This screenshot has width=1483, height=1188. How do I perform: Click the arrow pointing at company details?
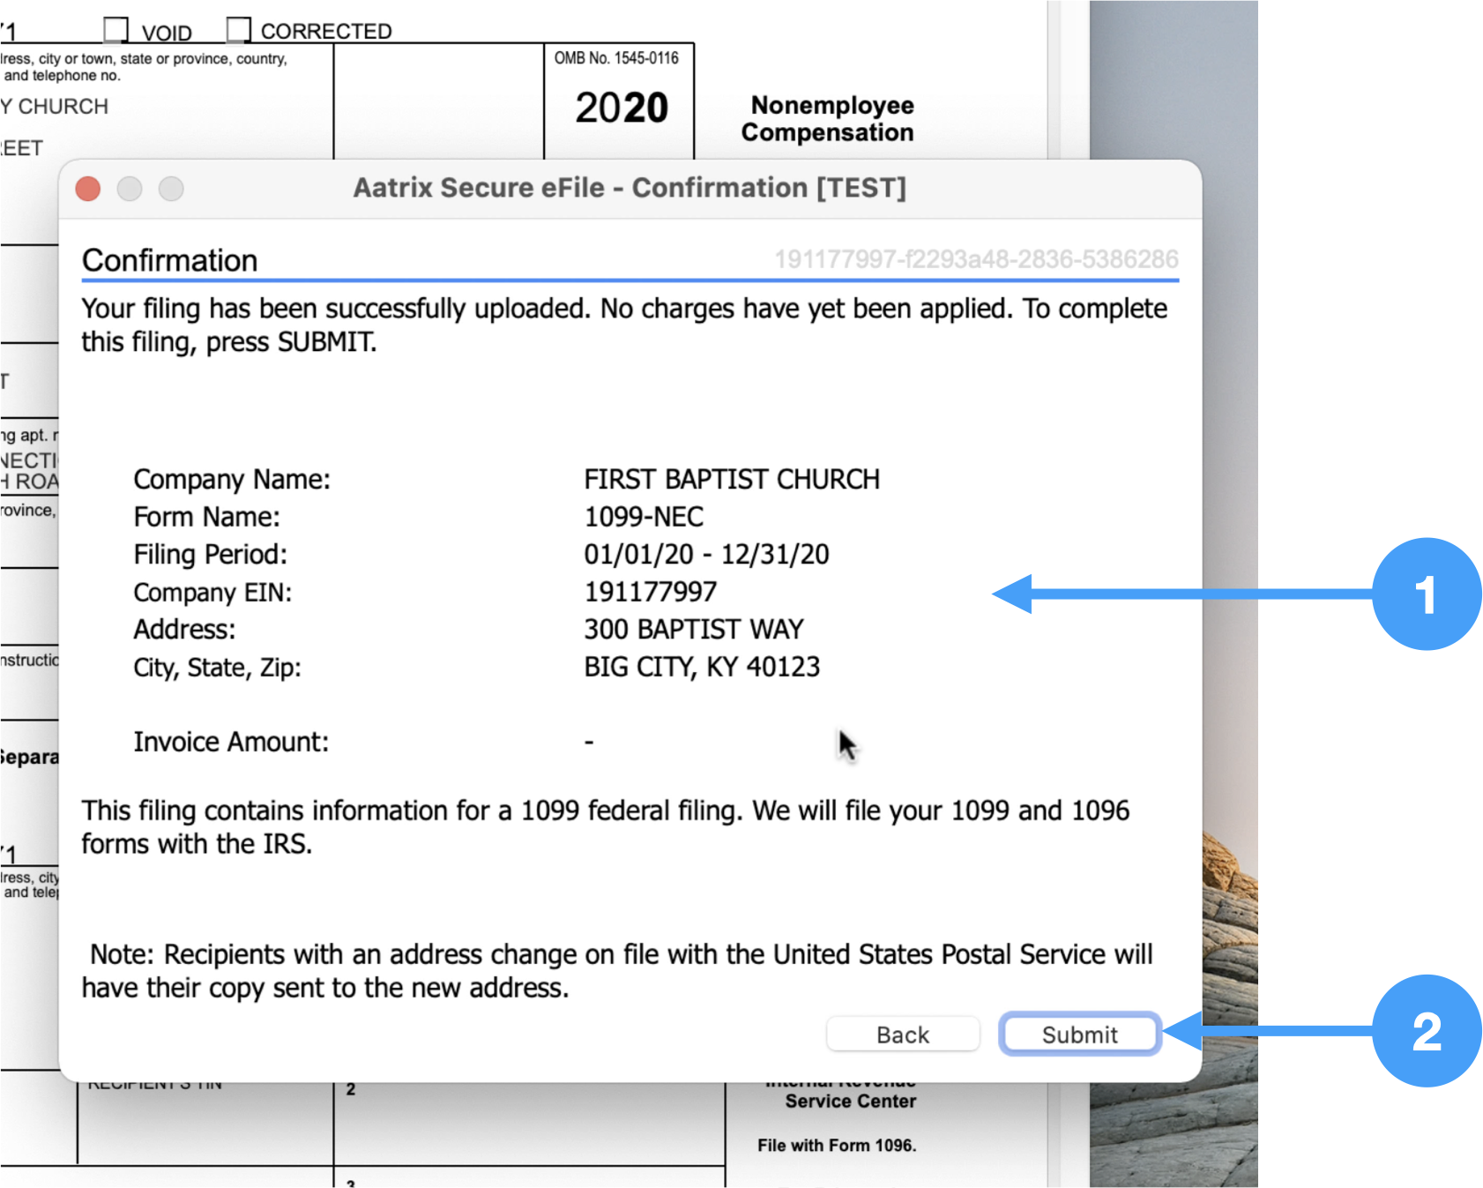coord(1181,594)
